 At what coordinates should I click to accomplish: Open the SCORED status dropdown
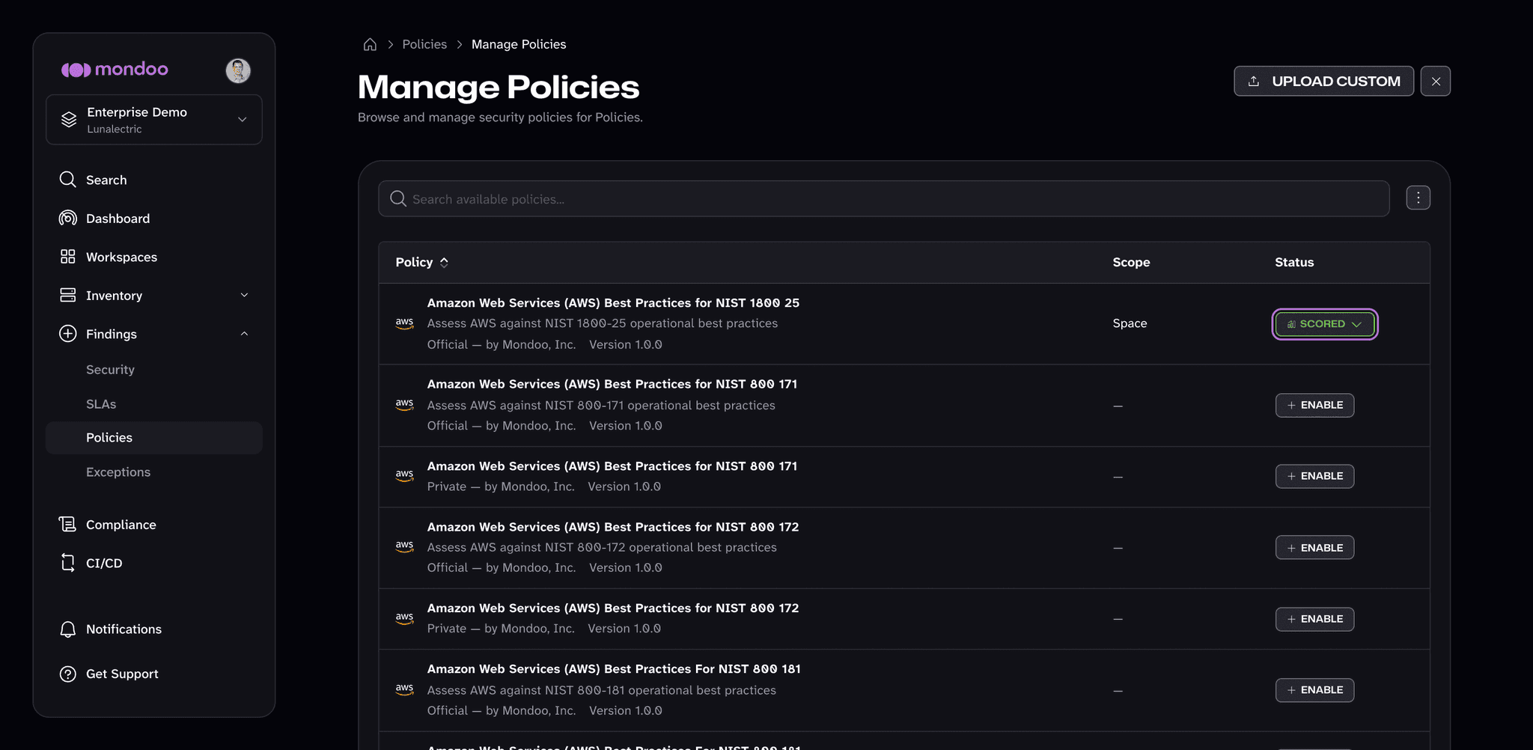tap(1325, 324)
